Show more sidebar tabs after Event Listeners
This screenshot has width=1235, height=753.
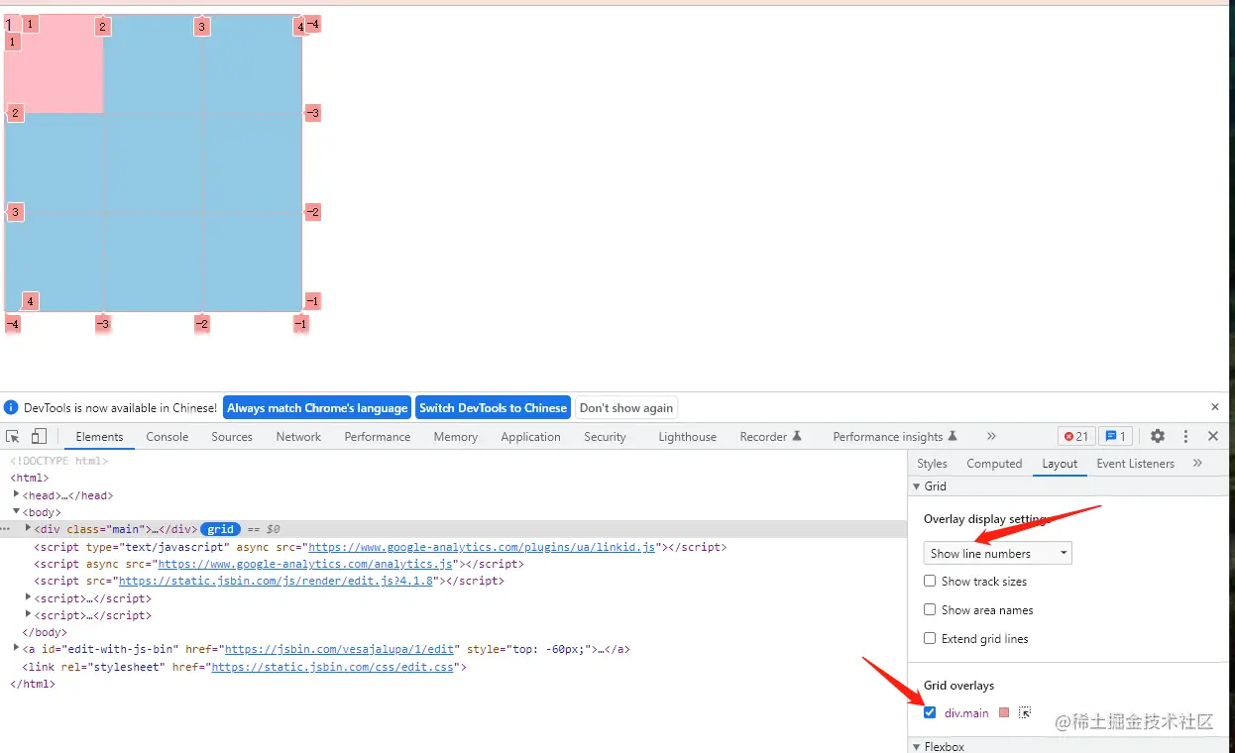point(1197,463)
